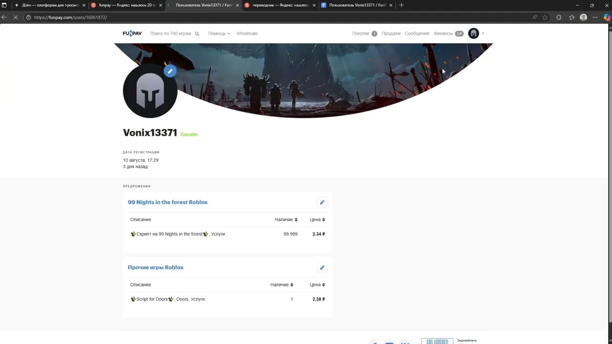Click the Описание header under 99 Nights
The width and height of the screenshot is (612, 344).
click(x=141, y=220)
